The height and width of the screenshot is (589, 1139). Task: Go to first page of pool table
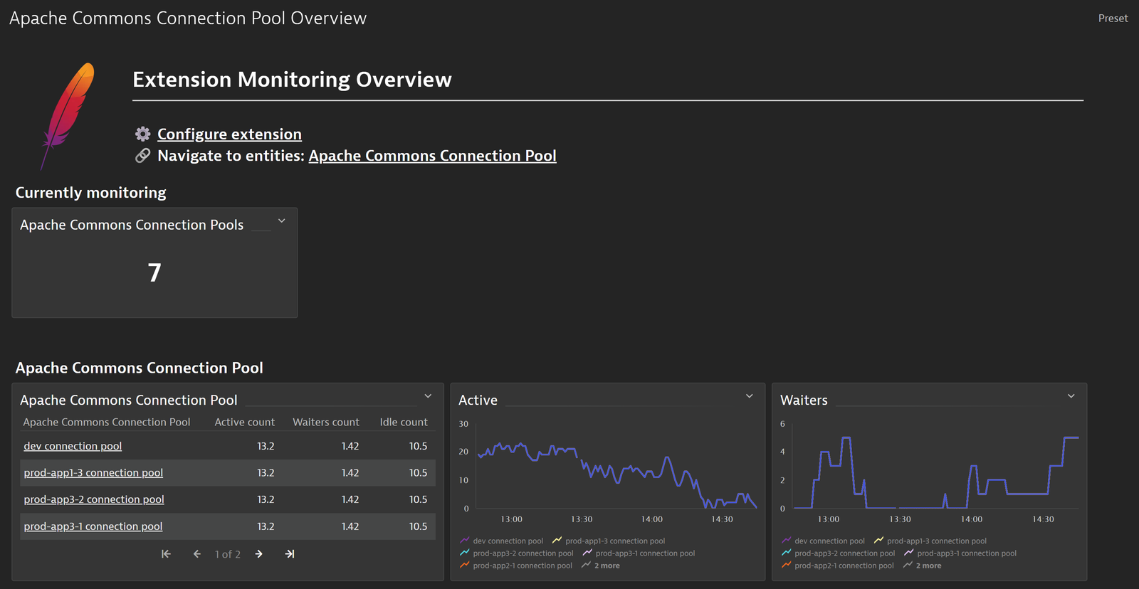tap(166, 554)
